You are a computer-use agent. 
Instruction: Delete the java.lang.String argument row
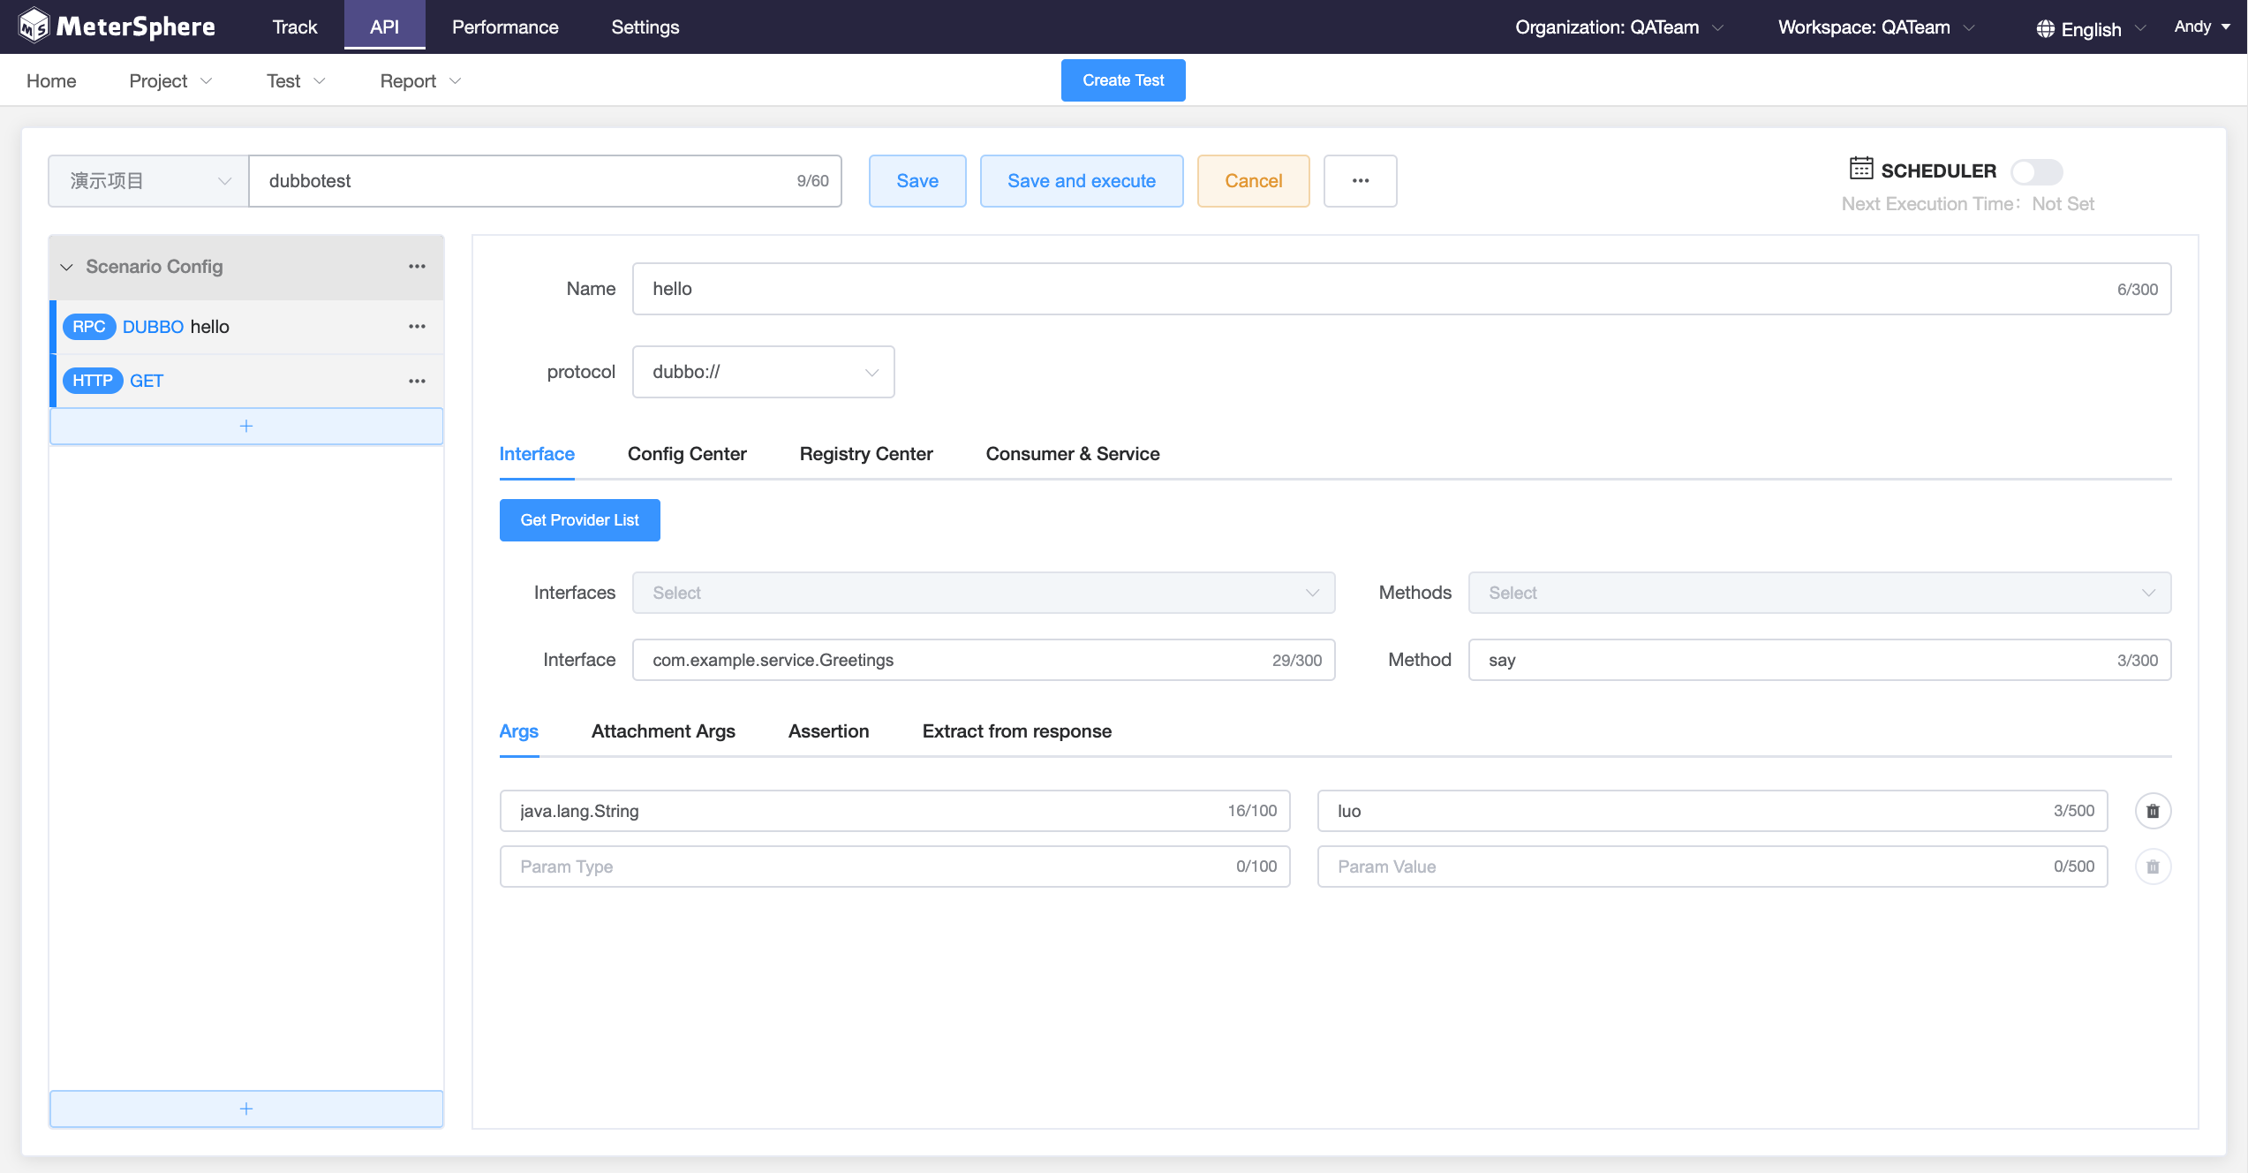(x=2153, y=810)
